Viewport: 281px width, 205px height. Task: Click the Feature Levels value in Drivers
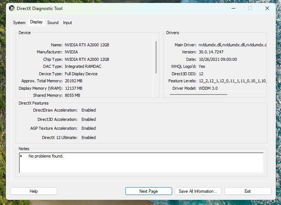point(232,81)
